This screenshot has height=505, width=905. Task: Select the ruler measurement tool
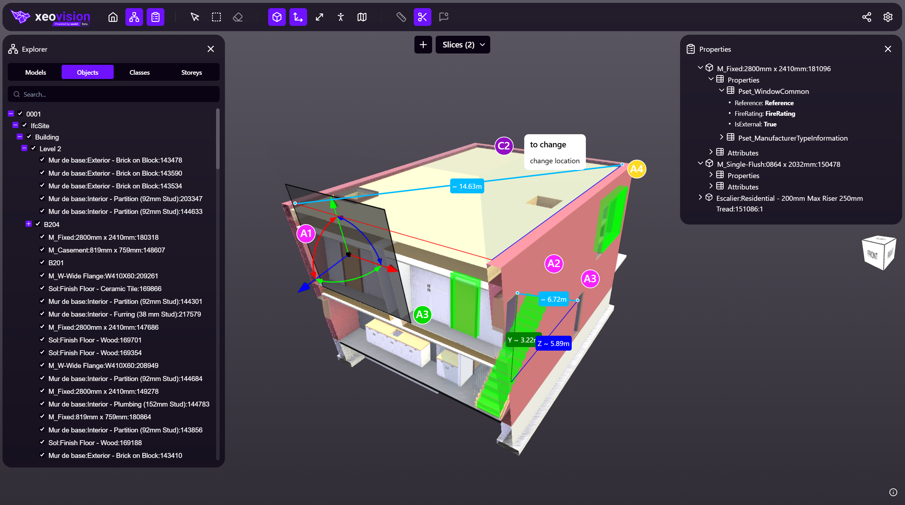pyautogui.click(x=401, y=17)
